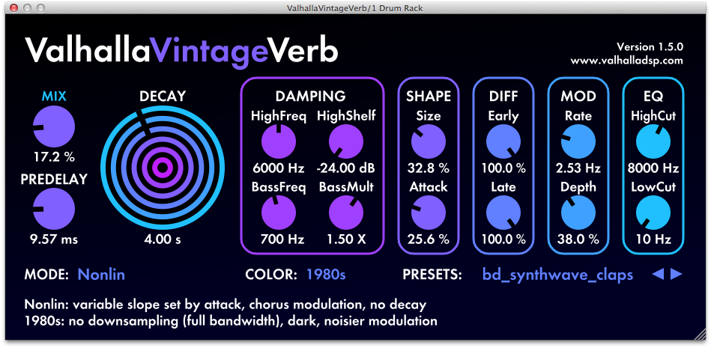
Task: Click the 25.6 % Attack value
Action: (x=429, y=239)
